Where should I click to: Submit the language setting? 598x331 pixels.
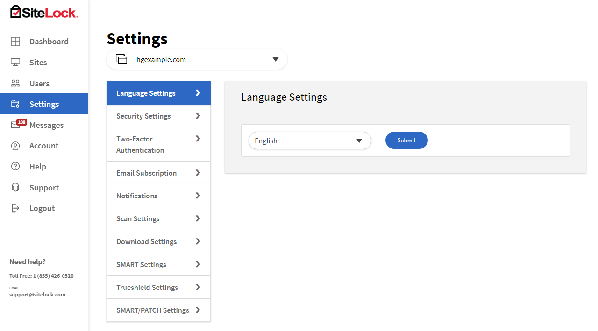coord(406,140)
